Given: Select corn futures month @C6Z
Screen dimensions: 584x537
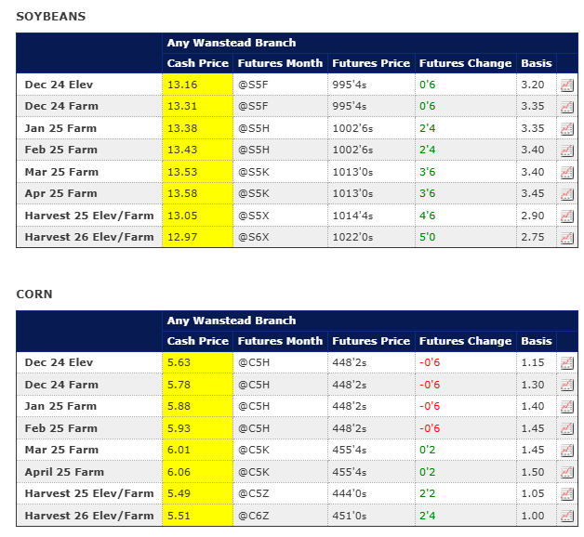Looking at the screenshot, I should (x=253, y=516).
